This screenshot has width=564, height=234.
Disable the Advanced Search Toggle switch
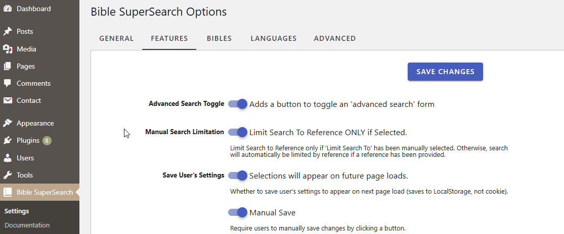pyautogui.click(x=238, y=104)
